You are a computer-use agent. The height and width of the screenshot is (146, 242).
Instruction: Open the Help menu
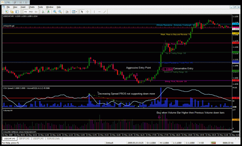pos(58,7)
